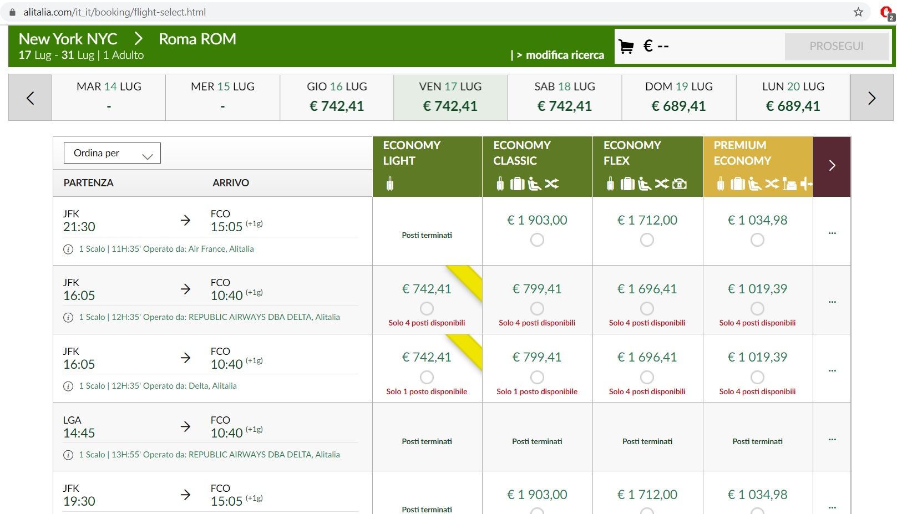Select Premium Economy €1 019,39 on Delta-operated flight
Image resolution: width=897 pixels, height=514 pixels.
pos(757,377)
